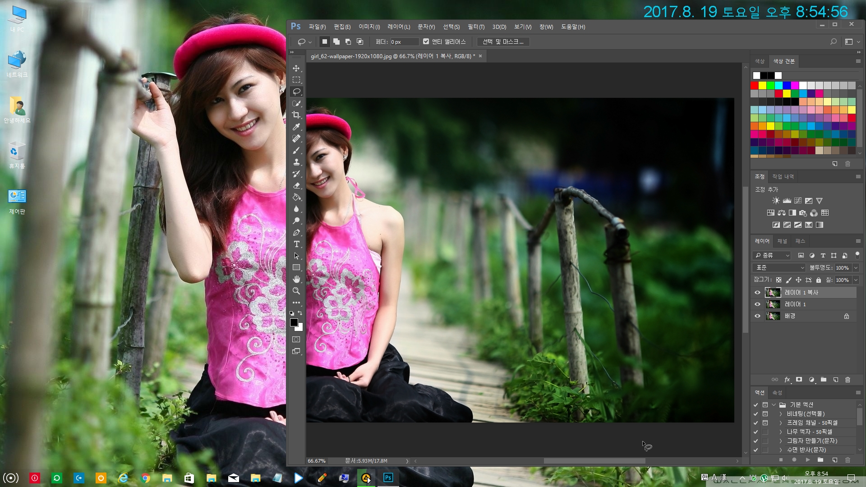This screenshot has height=487, width=866.
Task: Hide the 배경 layer
Action: click(757, 316)
